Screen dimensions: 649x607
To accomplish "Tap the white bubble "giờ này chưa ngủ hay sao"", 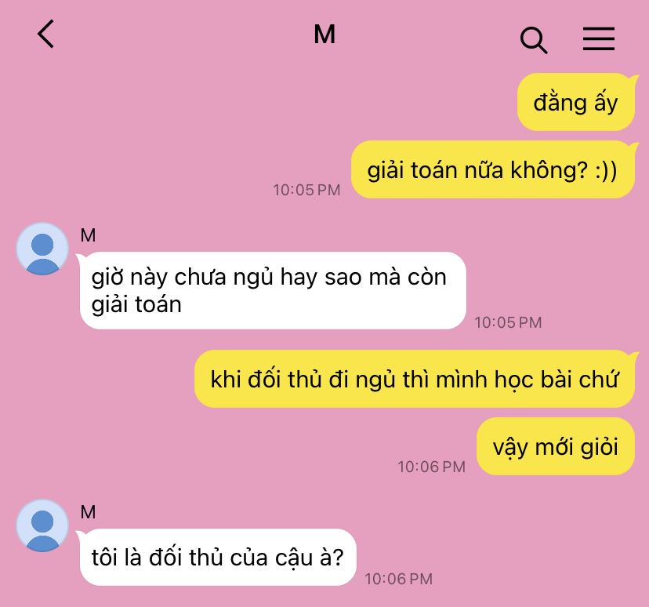I will [x=273, y=291].
